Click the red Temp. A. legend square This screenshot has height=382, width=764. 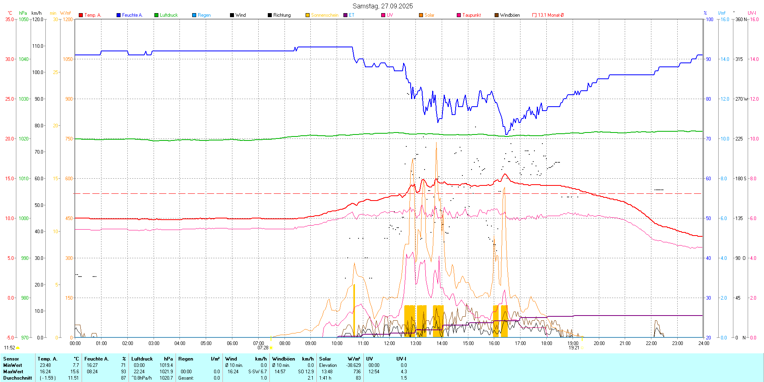[81, 15]
